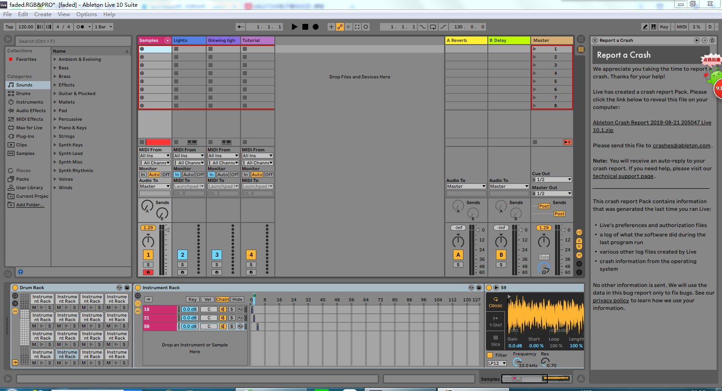This screenshot has height=391, width=722.
Task: Enable Draw Mode pencil
Action: pyautogui.click(x=645, y=27)
